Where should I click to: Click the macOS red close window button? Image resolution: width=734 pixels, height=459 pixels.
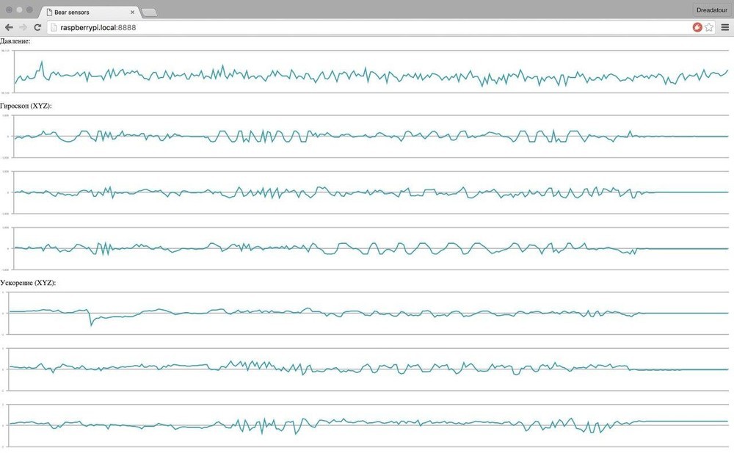[9, 10]
